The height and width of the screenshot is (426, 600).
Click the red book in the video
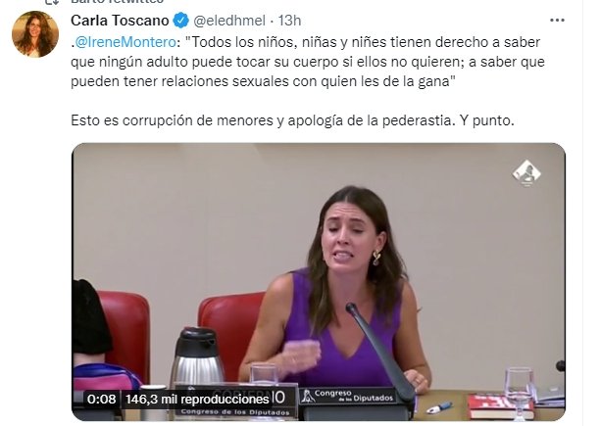(x=501, y=406)
